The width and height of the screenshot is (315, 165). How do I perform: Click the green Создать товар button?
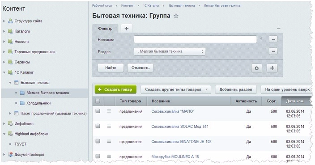pos(115,89)
